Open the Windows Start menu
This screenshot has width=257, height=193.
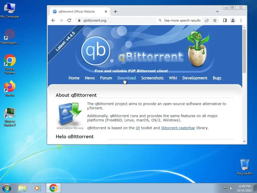click(x=7, y=188)
